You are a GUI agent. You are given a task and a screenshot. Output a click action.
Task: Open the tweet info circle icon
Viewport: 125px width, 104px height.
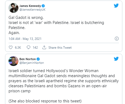pos(117,39)
